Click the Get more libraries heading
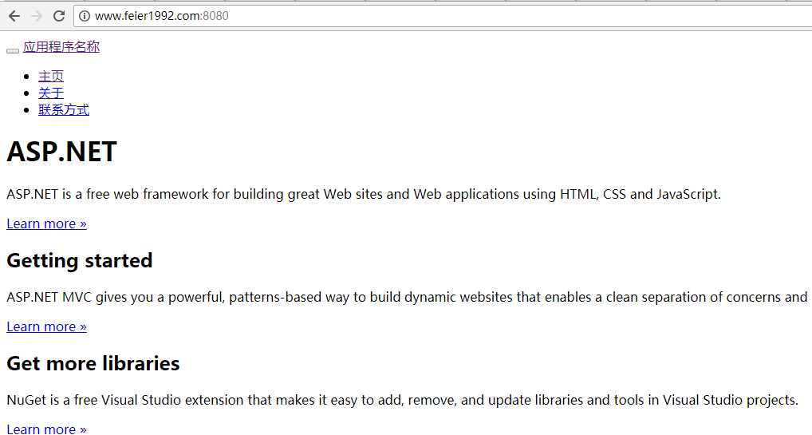The height and width of the screenshot is (435, 812). 93,363
